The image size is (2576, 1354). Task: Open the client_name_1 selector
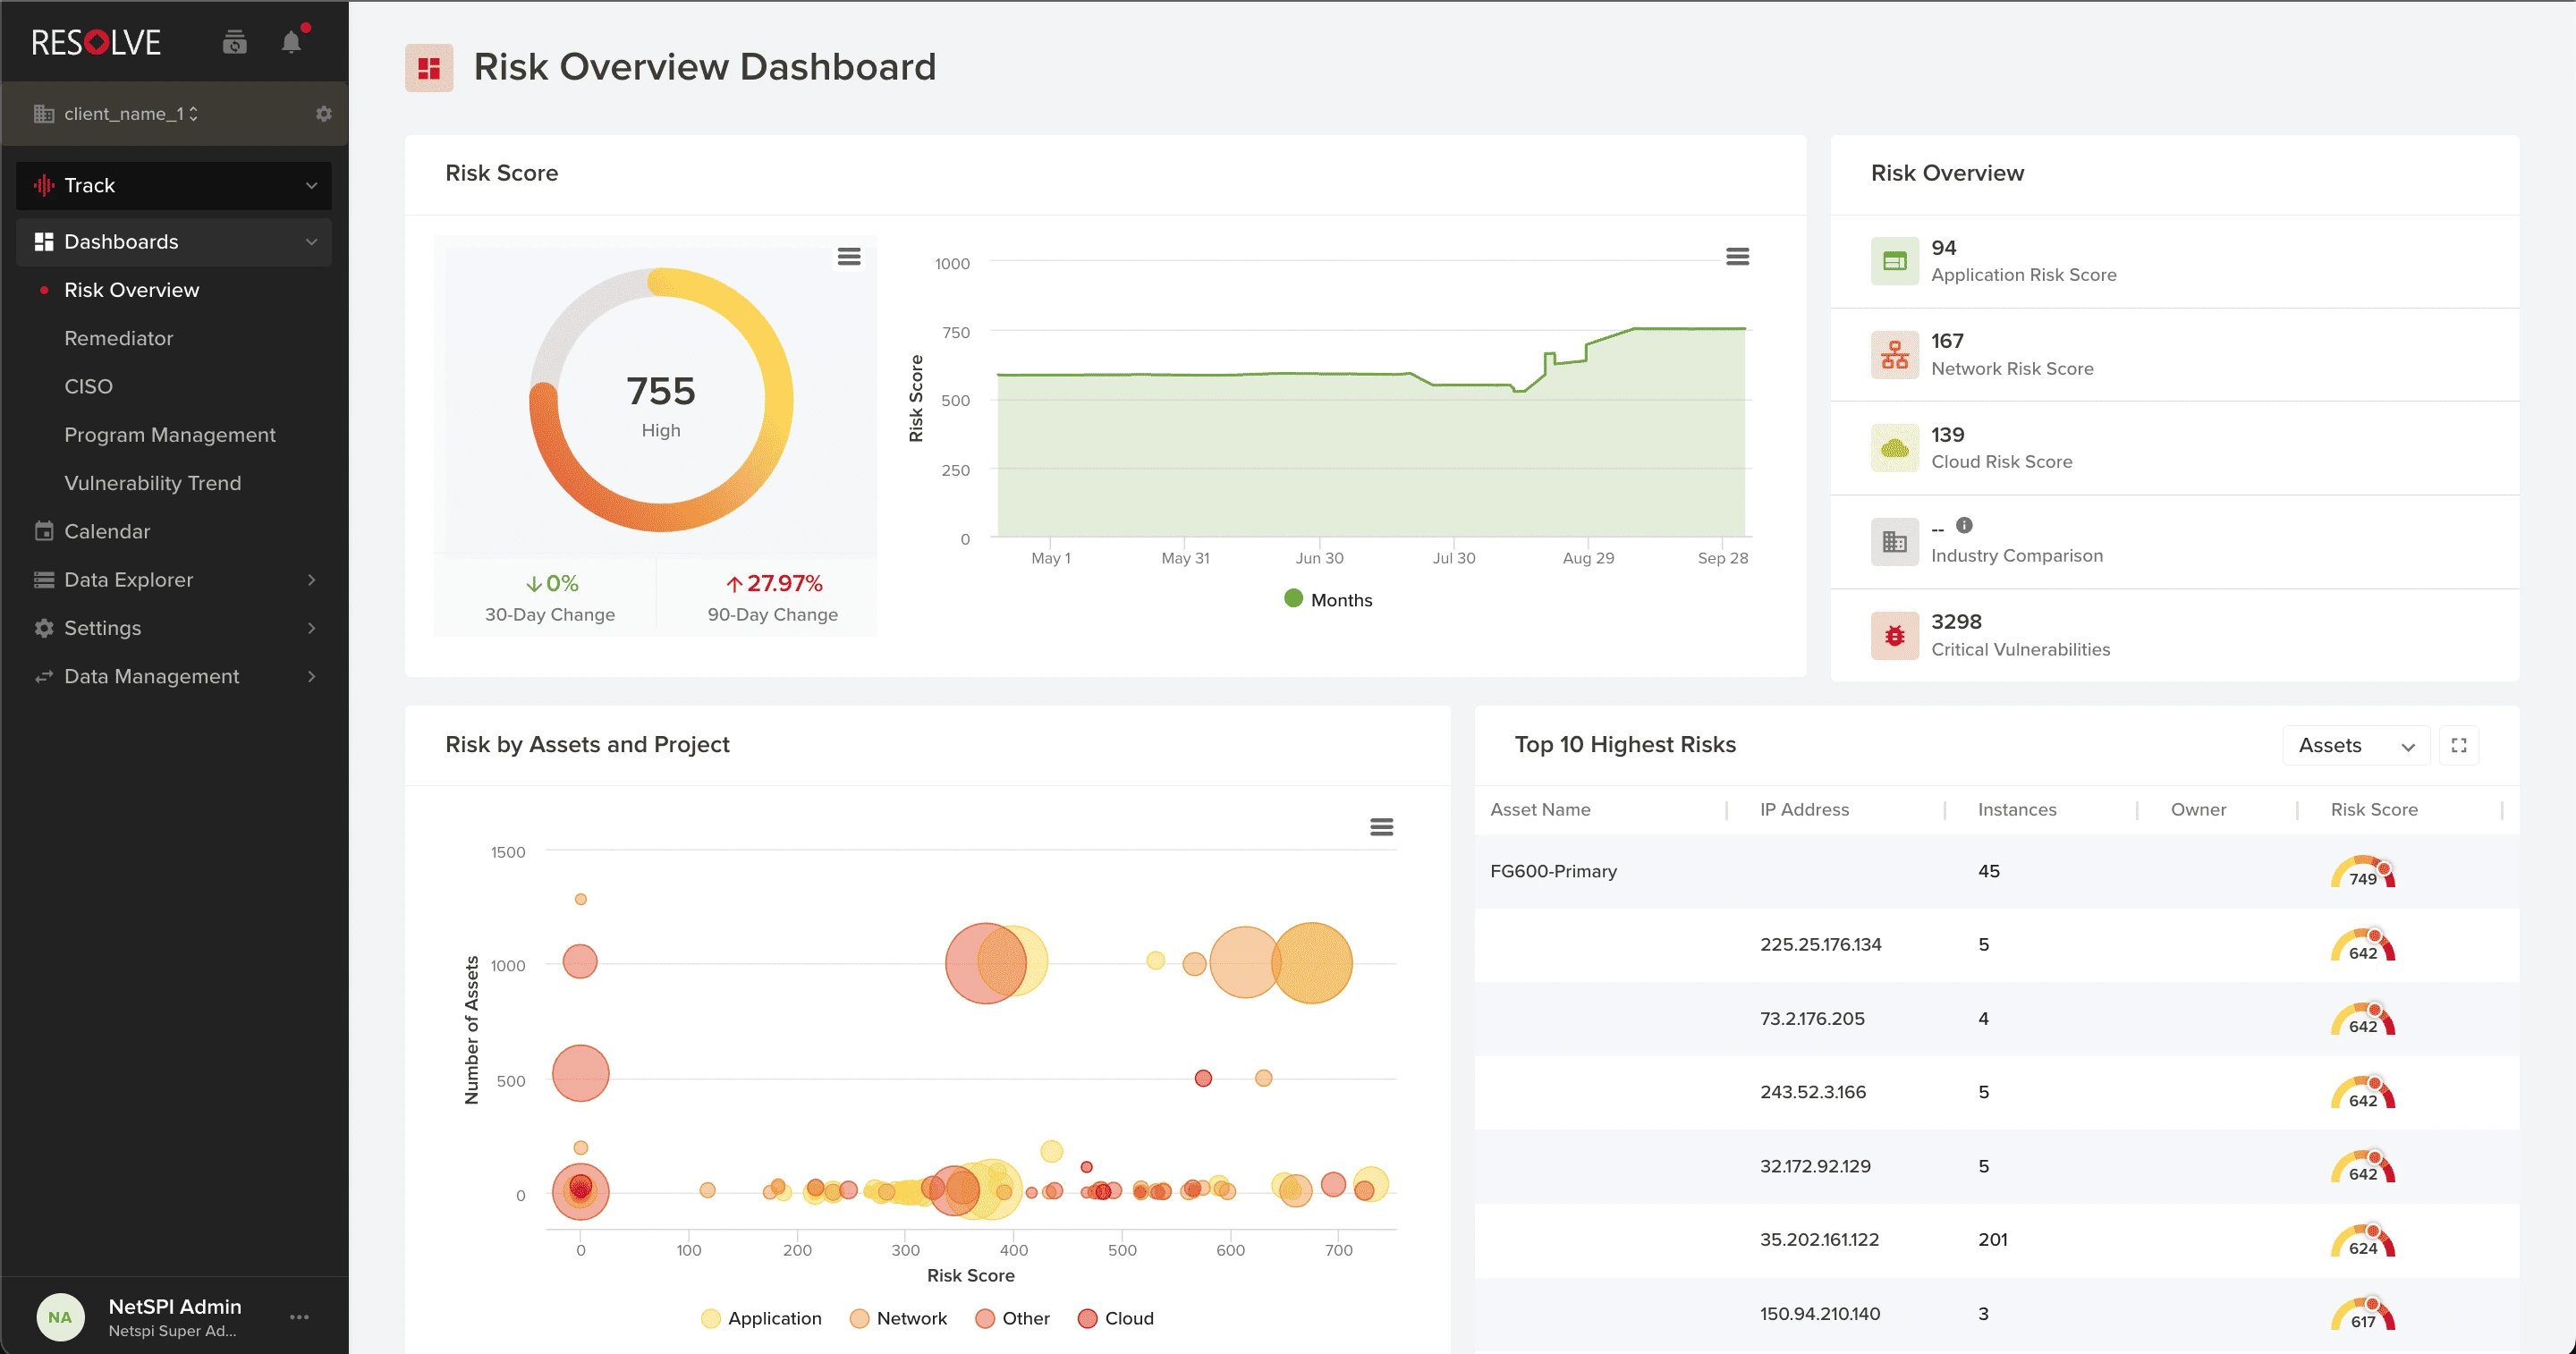pyautogui.click(x=131, y=114)
